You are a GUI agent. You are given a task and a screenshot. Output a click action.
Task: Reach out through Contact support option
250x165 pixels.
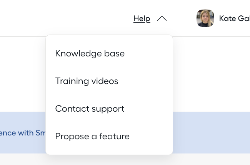coord(90,109)
